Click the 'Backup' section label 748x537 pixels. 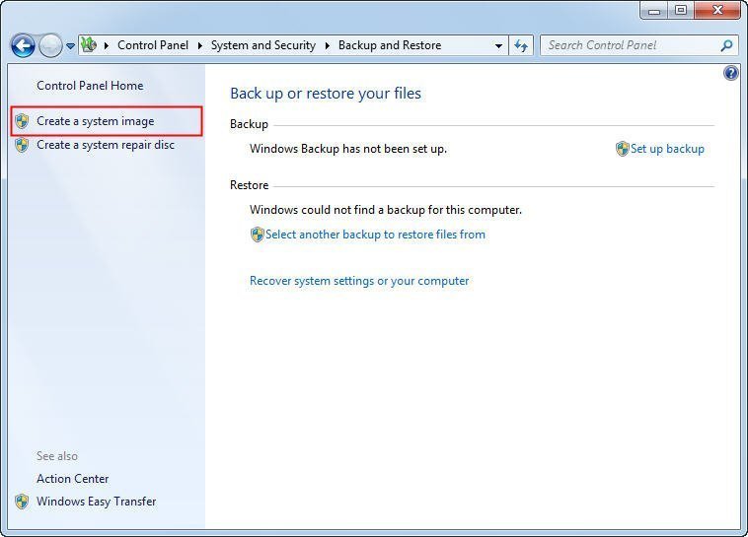point(249,124)
